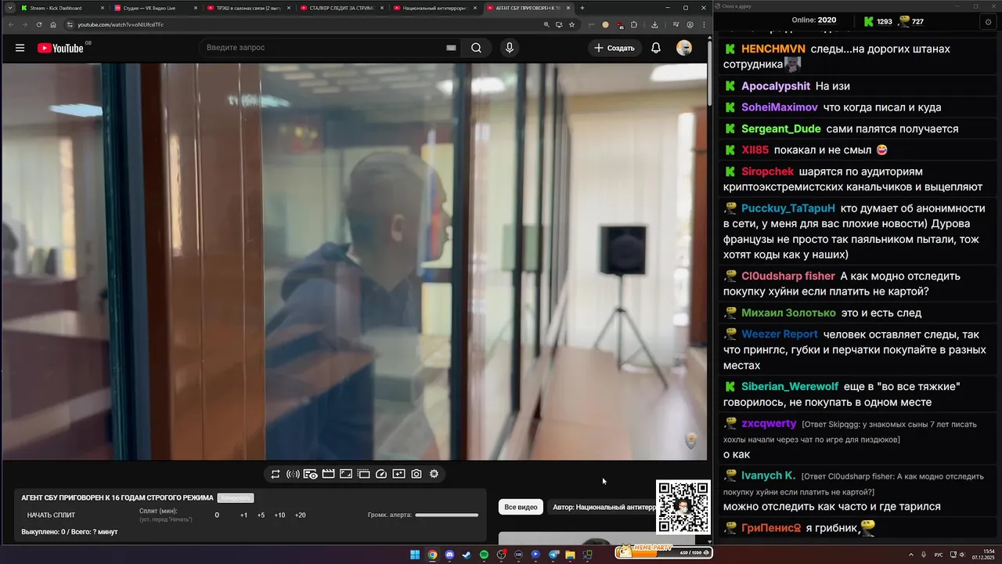
Task: Open Discord from the taskbar
Action: click(449, 555)
